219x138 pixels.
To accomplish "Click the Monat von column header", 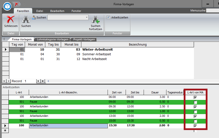I will click(35, 45).
